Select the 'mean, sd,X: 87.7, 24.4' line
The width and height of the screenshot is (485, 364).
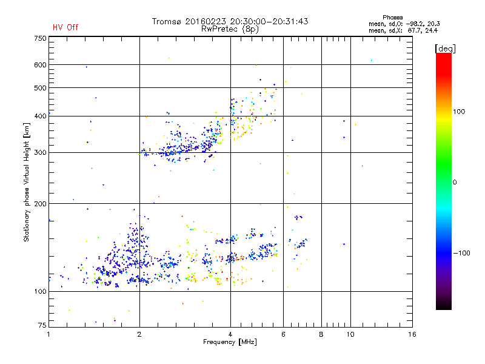point(403,30)
